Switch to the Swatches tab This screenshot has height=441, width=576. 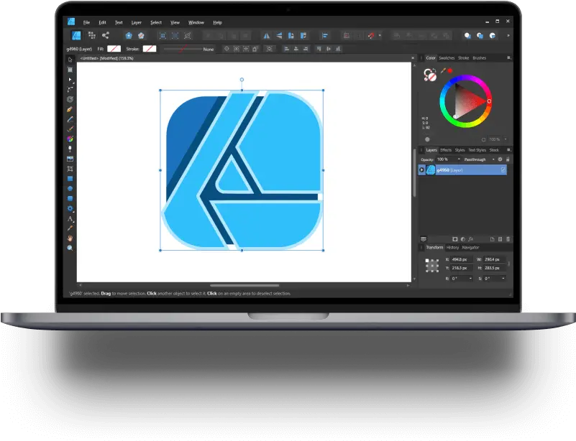pyautogui.click(x=447, y=58)
